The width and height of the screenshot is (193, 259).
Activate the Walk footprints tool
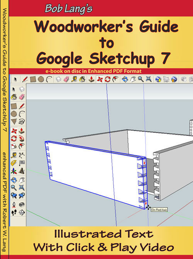point(14,213)
